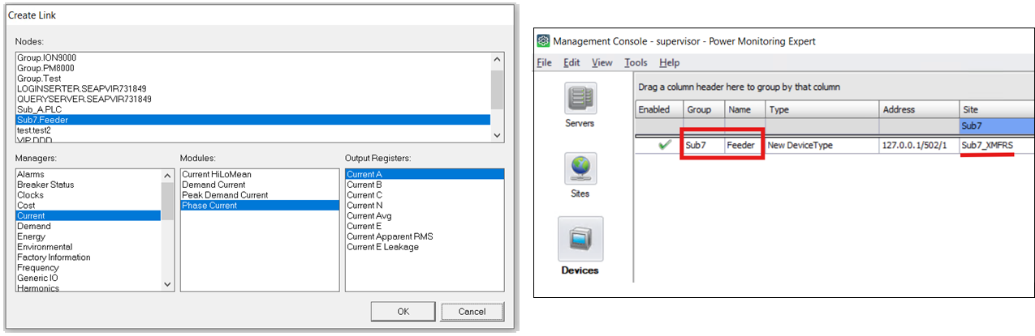Select Alarms manager
Image resolution: width=1035 pixels, height=336 pixels.
coord(88,174)
